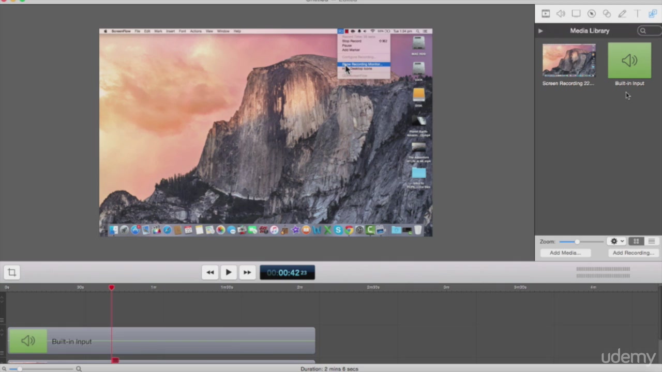Expand the Media Library disclosure triangle
Screen dimensions: 662x372
point(540,31)
